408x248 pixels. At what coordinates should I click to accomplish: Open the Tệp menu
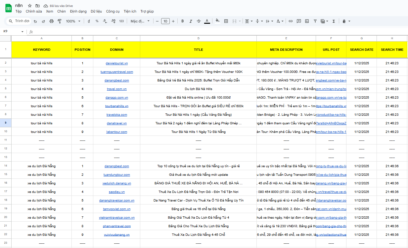click(19, 11)
